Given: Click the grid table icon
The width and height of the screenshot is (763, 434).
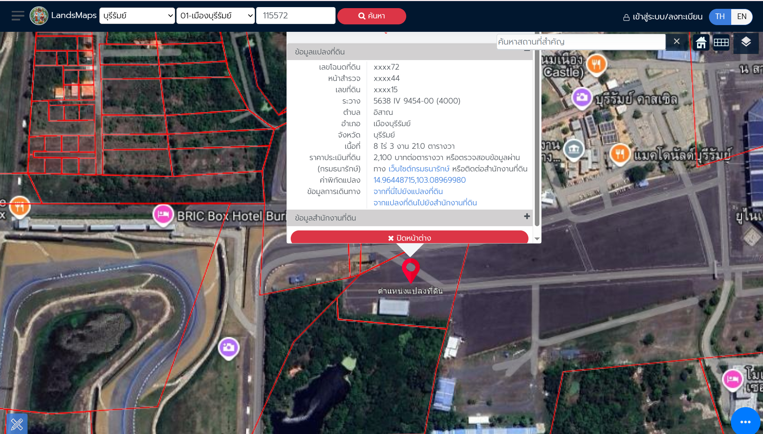Looking at the screenshot, I should click(x=721, y=43).
